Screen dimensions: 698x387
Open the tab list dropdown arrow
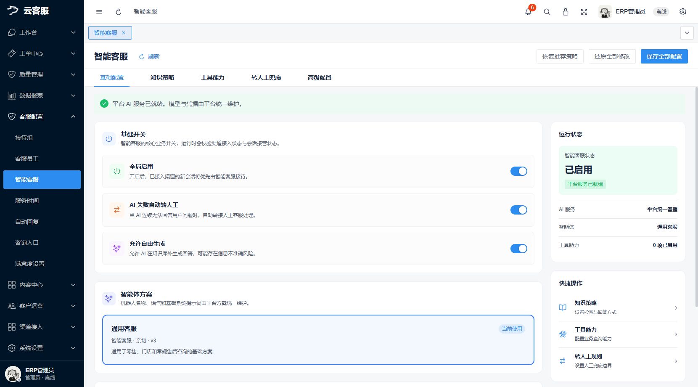(x=687, y=33)
